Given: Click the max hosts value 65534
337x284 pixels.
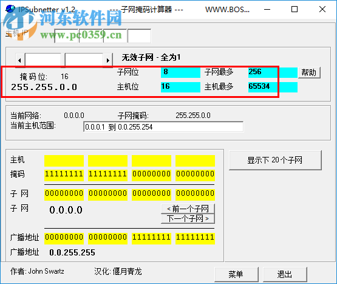Looking at the screenshot, I should (273, 87).
